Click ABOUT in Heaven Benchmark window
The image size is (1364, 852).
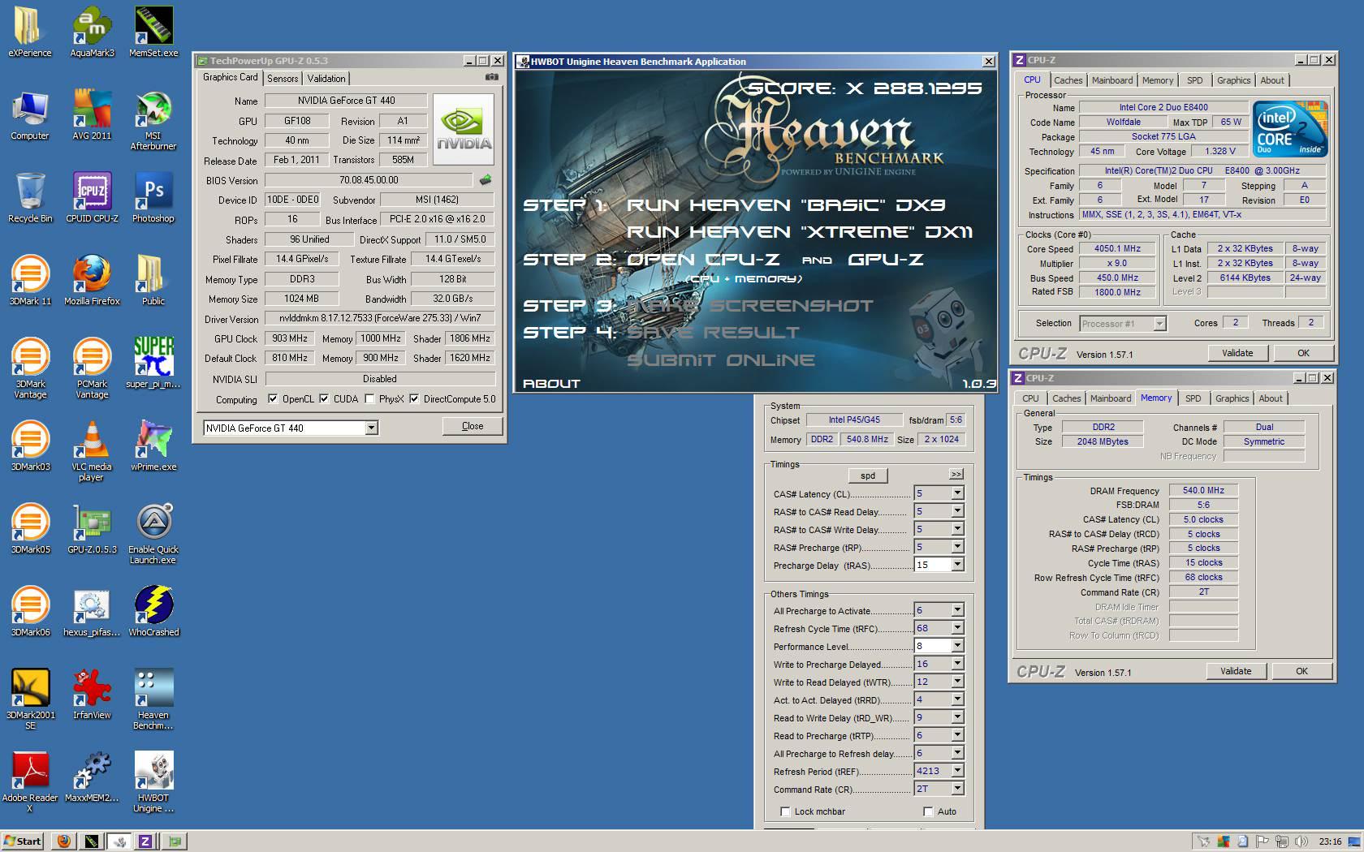tap(551, 383)
